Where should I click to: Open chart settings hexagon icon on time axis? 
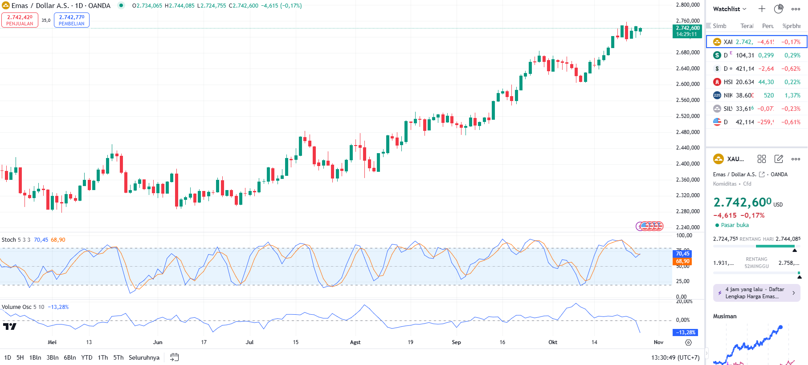(x=688, y=342)
